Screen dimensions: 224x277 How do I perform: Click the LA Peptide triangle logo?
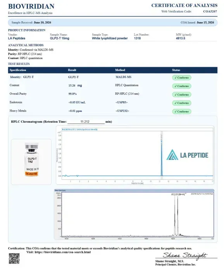[172, 155]
